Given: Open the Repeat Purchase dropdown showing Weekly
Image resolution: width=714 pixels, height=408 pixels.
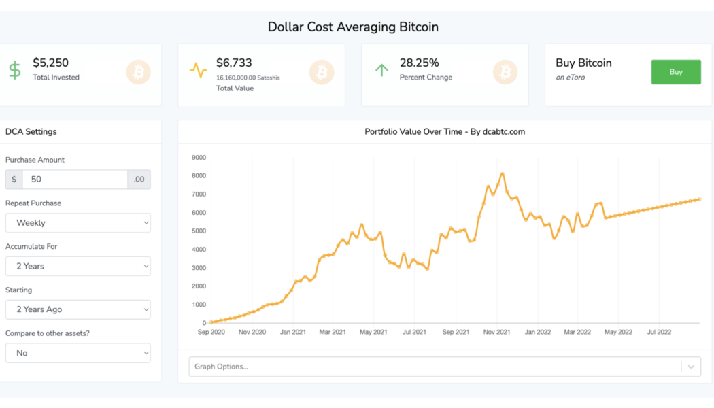Looking at the screenshot, I should pyautogui.click(x=78, y=222).
